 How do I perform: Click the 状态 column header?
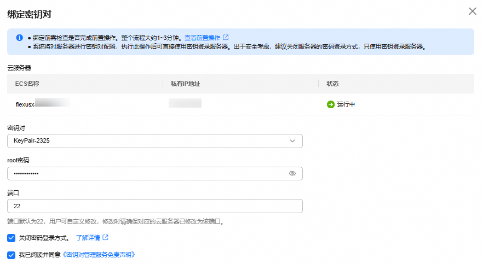pos(332,84)
